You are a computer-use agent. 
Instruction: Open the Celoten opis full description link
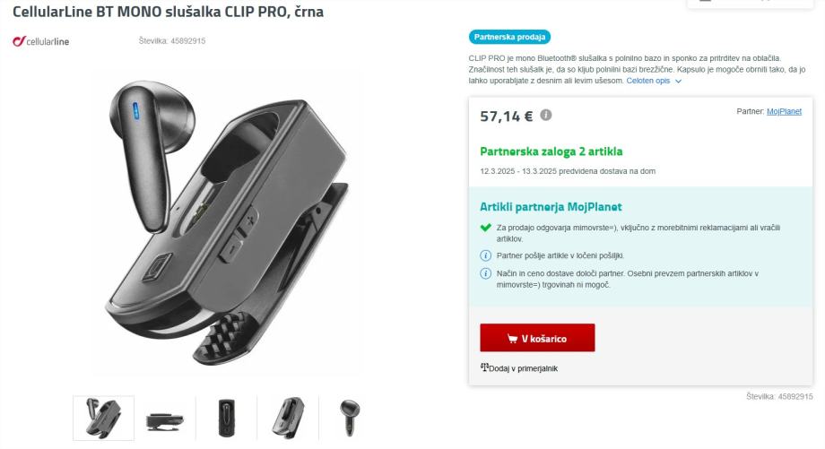[648, 81]
